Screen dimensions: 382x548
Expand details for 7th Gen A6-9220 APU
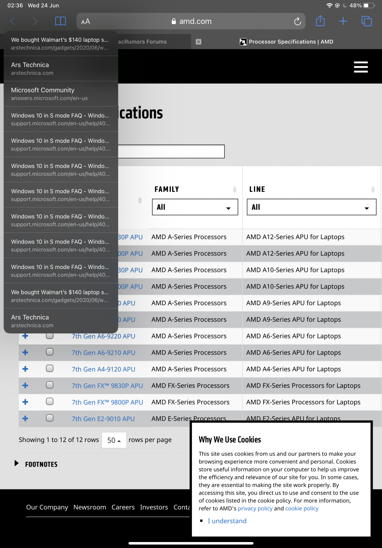25,336
